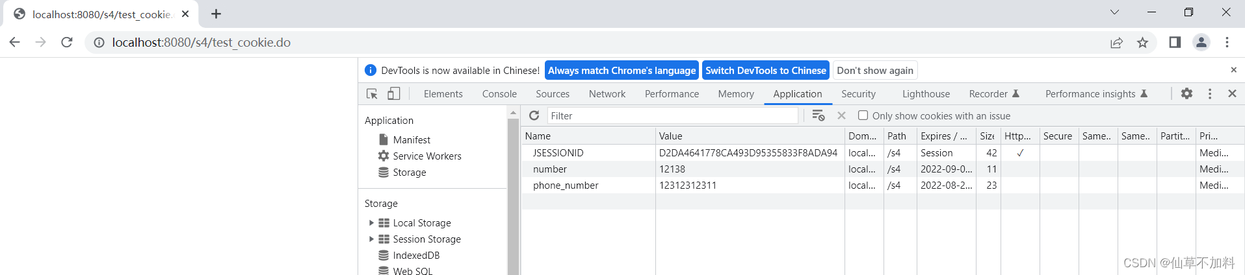Share this page icon
Image resolution: width=1245 pixels, height=275 pixels.
point(1116,42)
